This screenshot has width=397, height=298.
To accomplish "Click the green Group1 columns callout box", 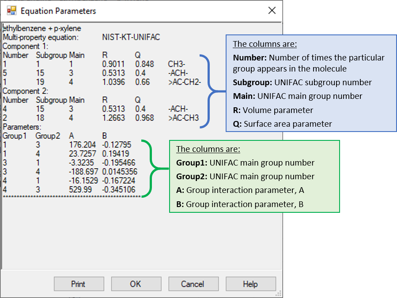I will 254,176.
